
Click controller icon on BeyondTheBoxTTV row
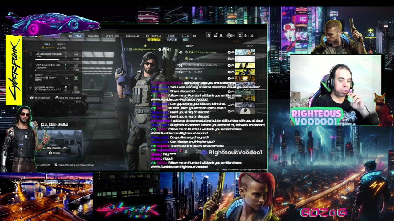[x=233, y=65]
